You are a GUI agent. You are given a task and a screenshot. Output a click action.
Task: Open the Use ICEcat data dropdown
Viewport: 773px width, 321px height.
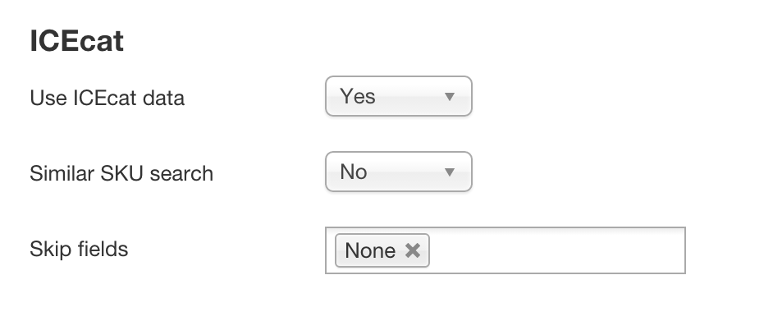point(398,96)
